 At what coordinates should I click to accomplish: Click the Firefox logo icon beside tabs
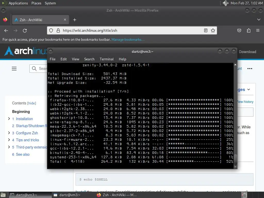[5, 20]
